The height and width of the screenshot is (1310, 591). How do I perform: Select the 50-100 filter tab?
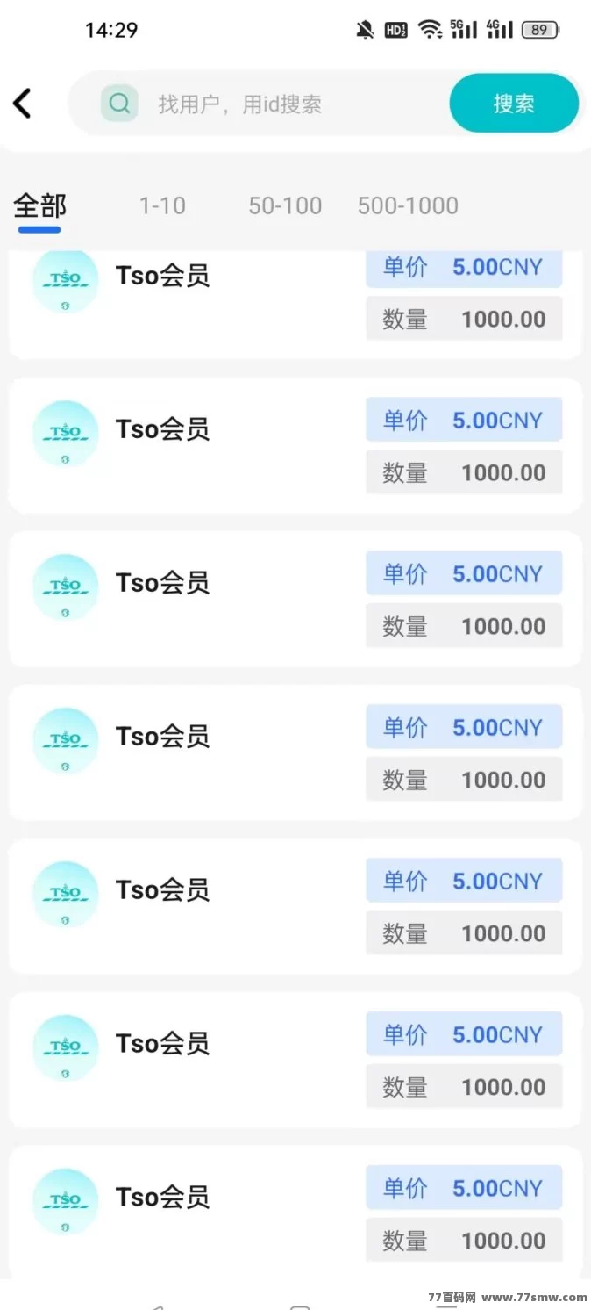(x=284, y=205)
